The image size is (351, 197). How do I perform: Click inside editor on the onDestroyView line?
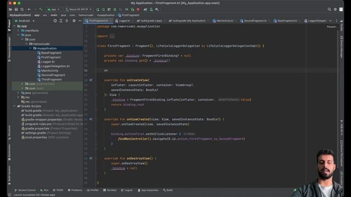click(131, 158)
